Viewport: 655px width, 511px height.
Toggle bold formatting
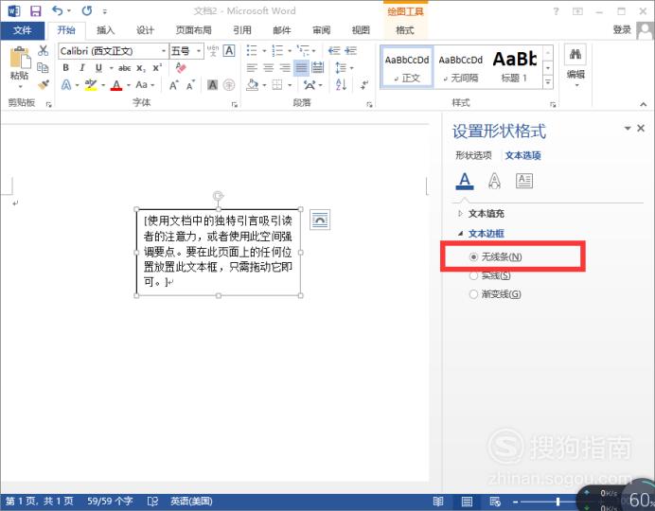(x=66, y=67)
